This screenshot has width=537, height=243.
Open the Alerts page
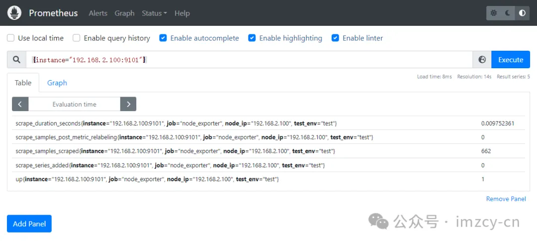pyautogui.click(x=98, y=13)
